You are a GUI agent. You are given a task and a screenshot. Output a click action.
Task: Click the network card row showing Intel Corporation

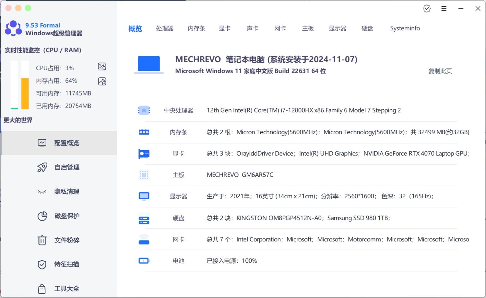[259, 239]
